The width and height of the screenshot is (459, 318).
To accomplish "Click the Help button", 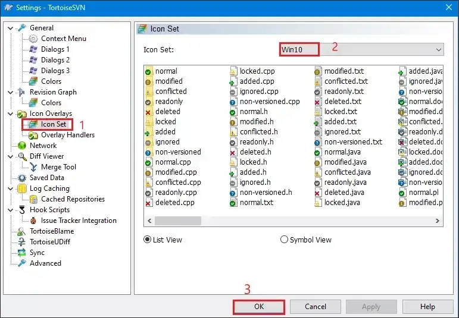I will click(x=427, y=307).
